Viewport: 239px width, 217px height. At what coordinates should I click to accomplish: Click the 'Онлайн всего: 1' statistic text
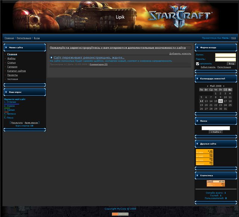point(216,193)
